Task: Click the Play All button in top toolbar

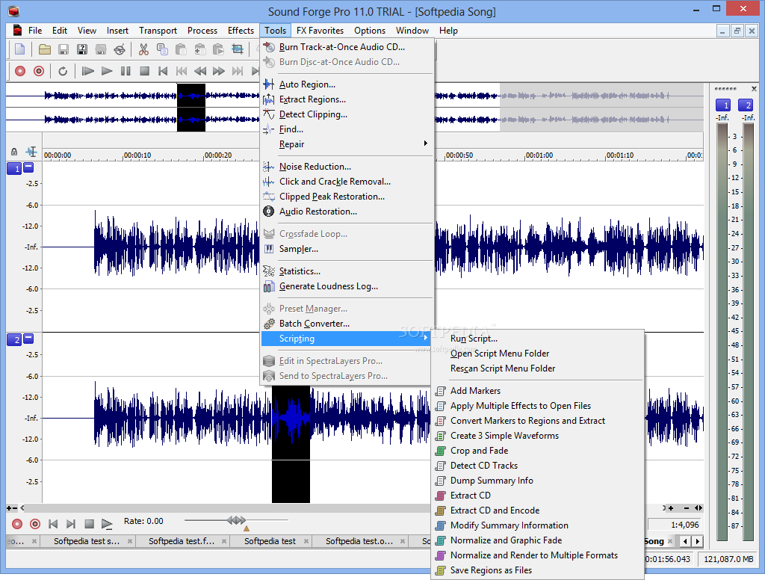Action: [88, 71]
